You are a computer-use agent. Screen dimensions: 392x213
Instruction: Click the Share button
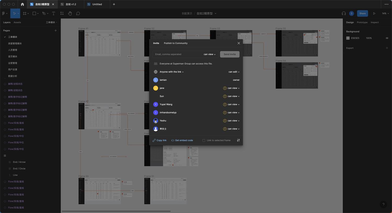(x=362, y=13)
